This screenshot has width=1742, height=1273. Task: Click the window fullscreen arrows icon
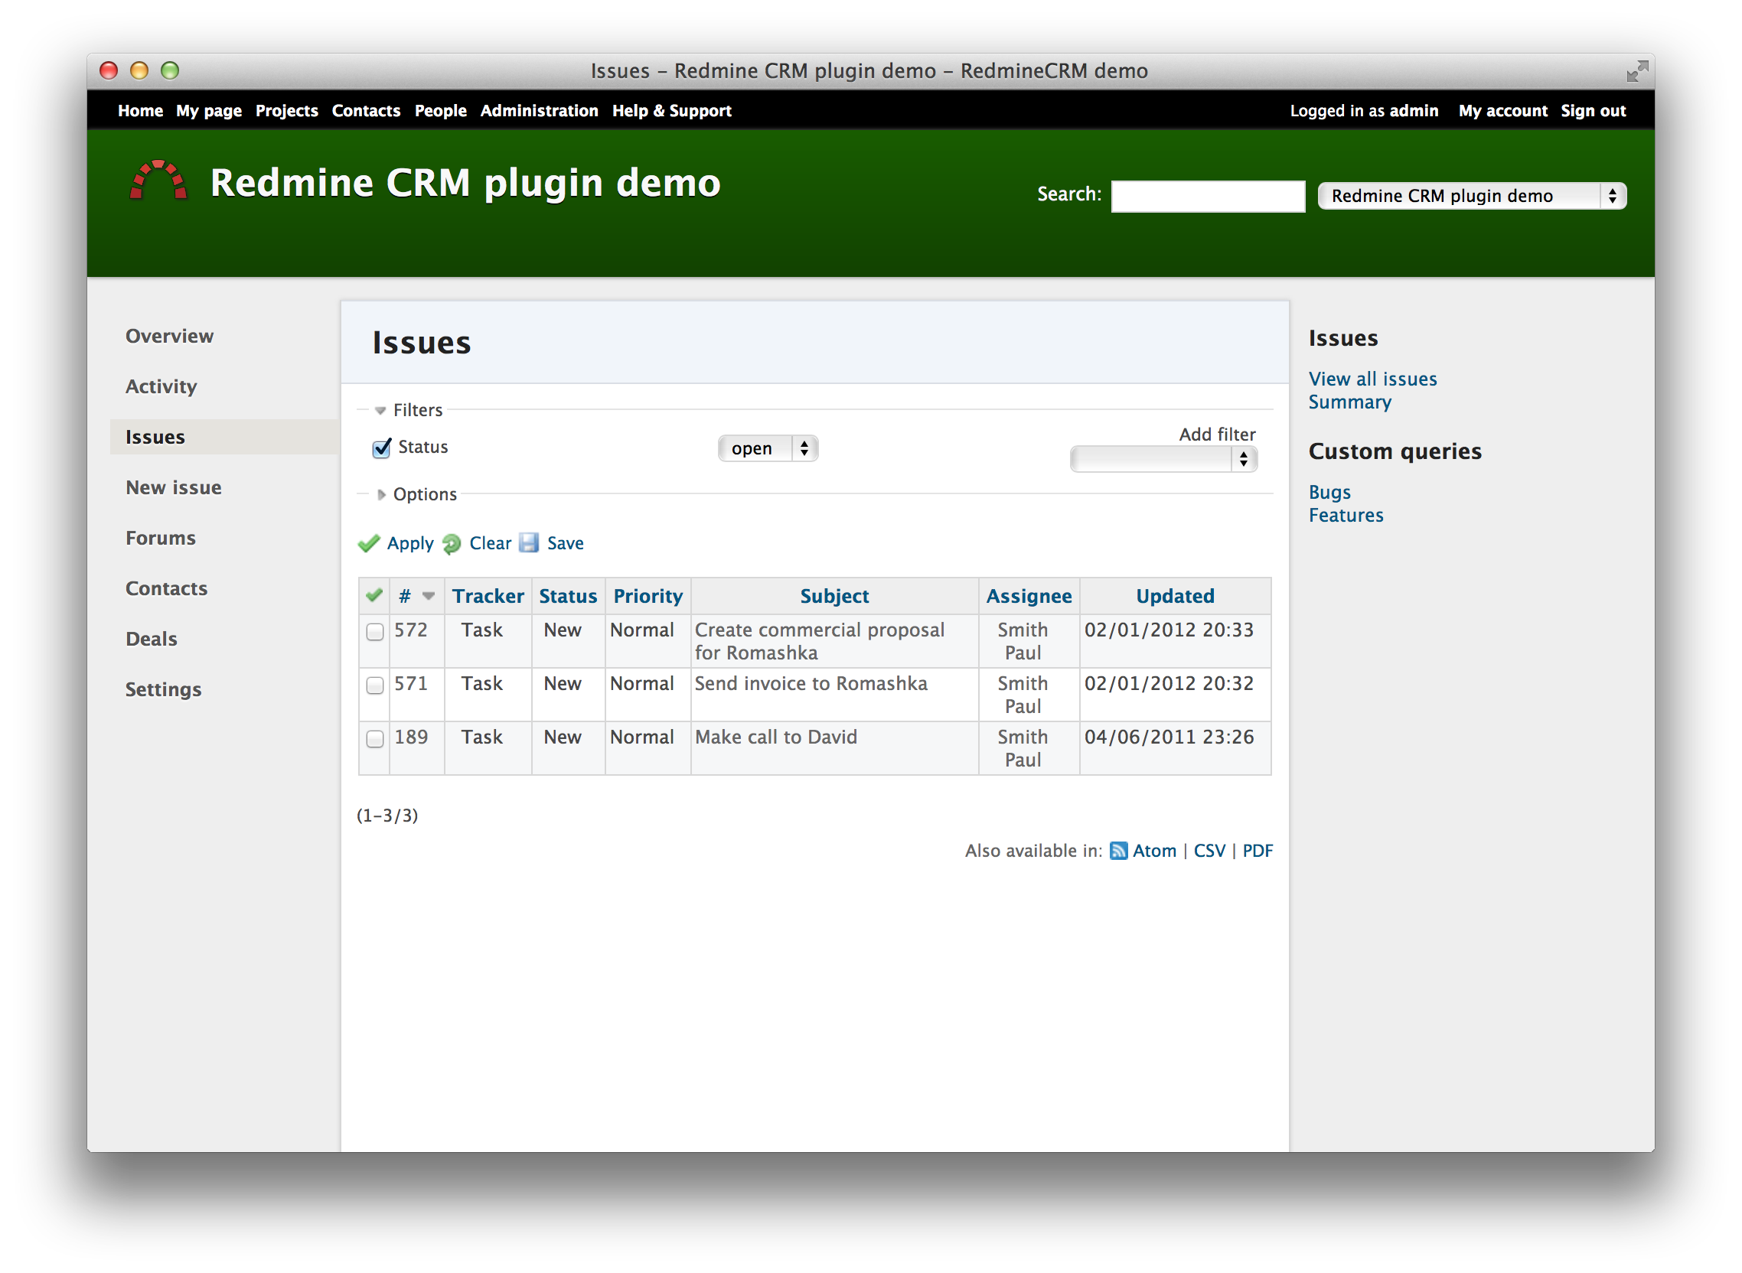1636,71
